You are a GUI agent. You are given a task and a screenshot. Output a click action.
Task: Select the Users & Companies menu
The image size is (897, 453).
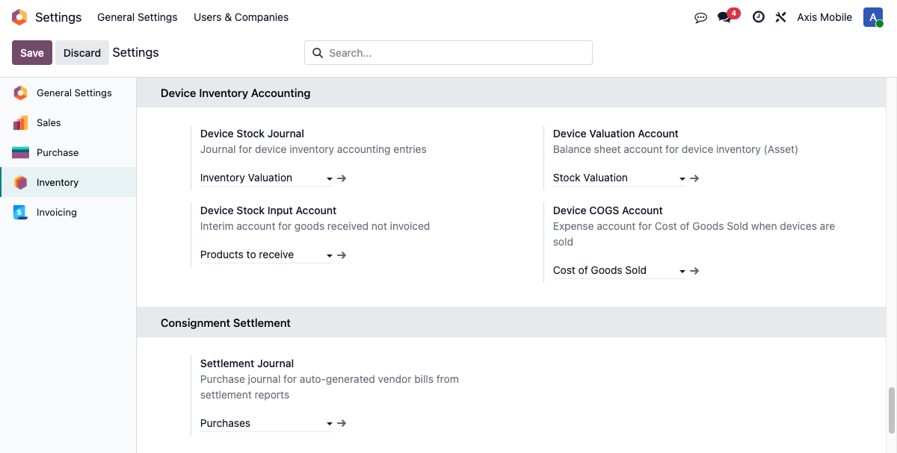(241, 16)
